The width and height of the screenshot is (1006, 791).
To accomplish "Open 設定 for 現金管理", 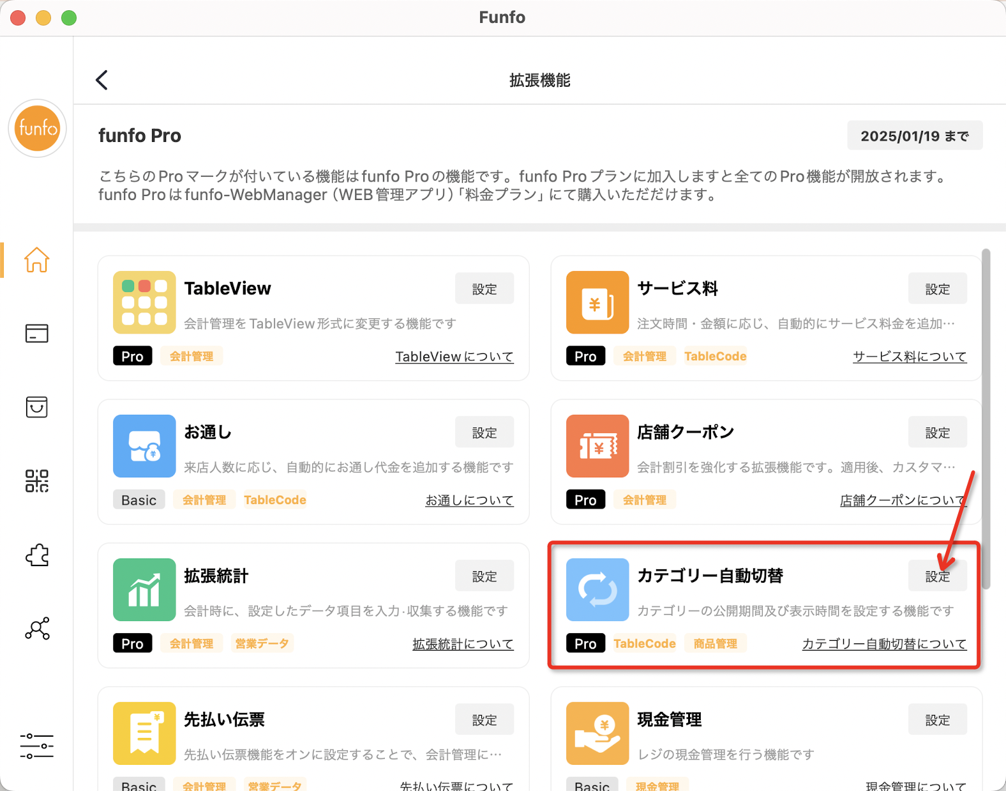I will point(938,720).
